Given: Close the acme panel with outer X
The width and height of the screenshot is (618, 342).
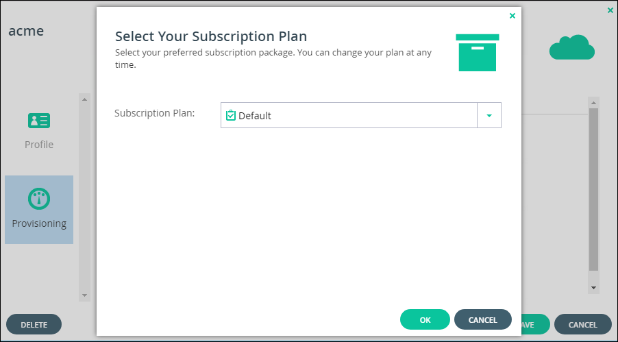Looking at the screenshot, I should (x=610, y=11).
